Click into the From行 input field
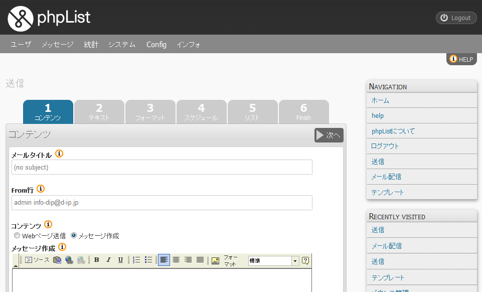 (x=162, y=202)
